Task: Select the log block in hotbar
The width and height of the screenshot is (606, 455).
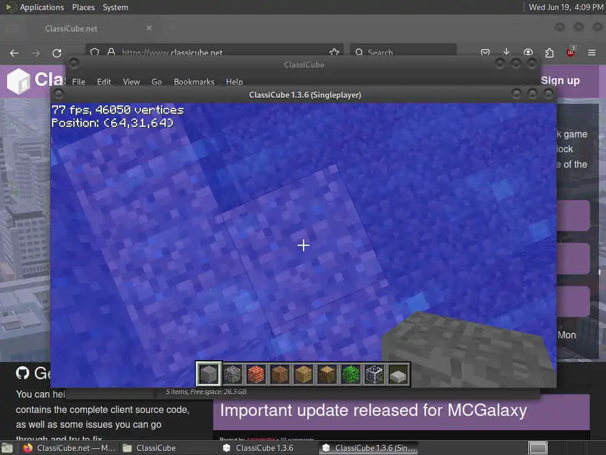Action: (x=327, y=374)
